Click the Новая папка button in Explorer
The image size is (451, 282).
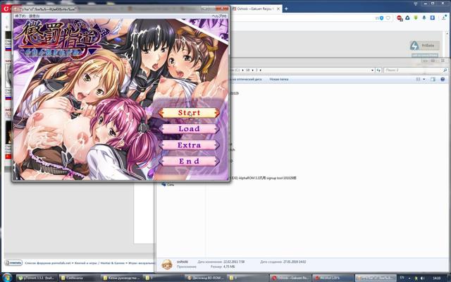pyautogui.click(x=279, y=79)
